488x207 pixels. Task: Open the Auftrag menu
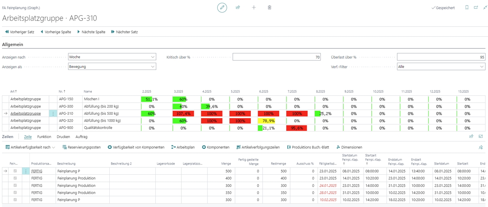point(81,137)
